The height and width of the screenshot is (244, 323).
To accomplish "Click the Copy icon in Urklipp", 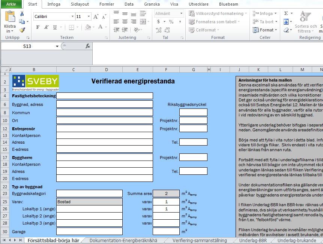I will pyautogui.click(x=22, y=21).
